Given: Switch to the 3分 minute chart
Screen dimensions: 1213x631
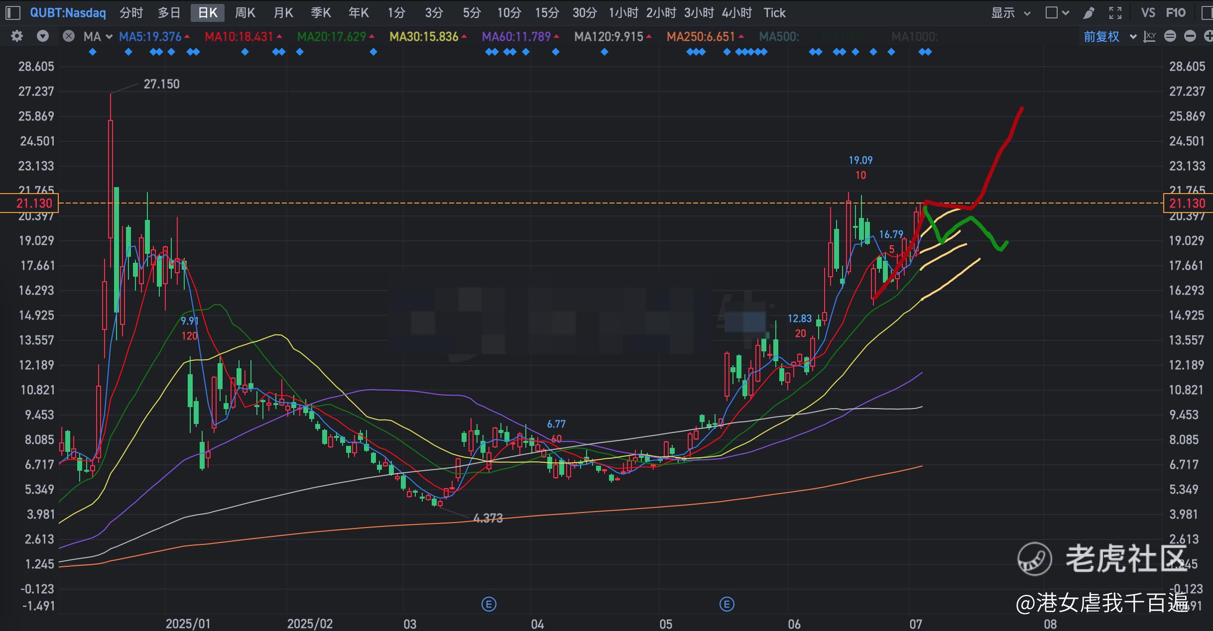Looking at the screenshot, I should pos(434,13).
